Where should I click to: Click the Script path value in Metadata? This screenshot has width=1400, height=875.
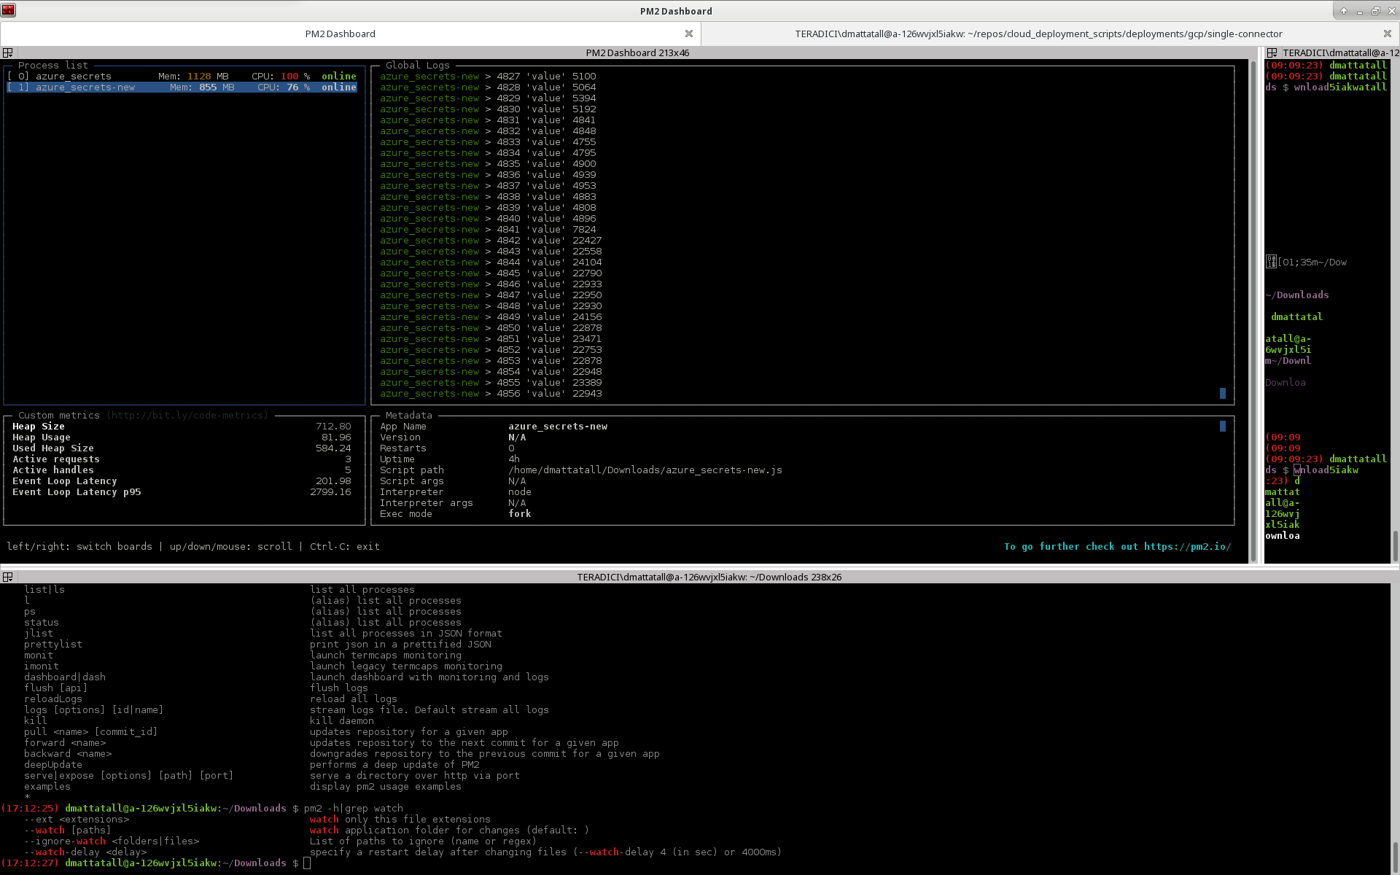(645, 470)
